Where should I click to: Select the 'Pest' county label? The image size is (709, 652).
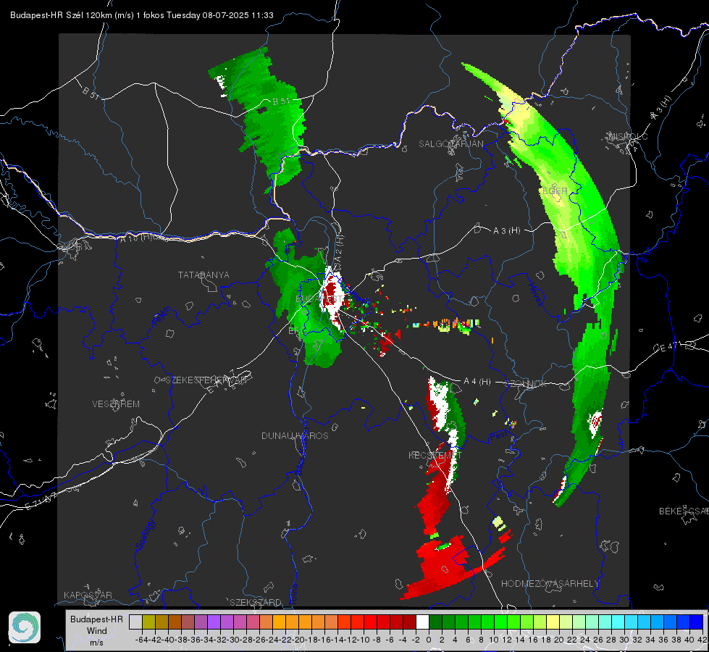(x=498, y=435)
